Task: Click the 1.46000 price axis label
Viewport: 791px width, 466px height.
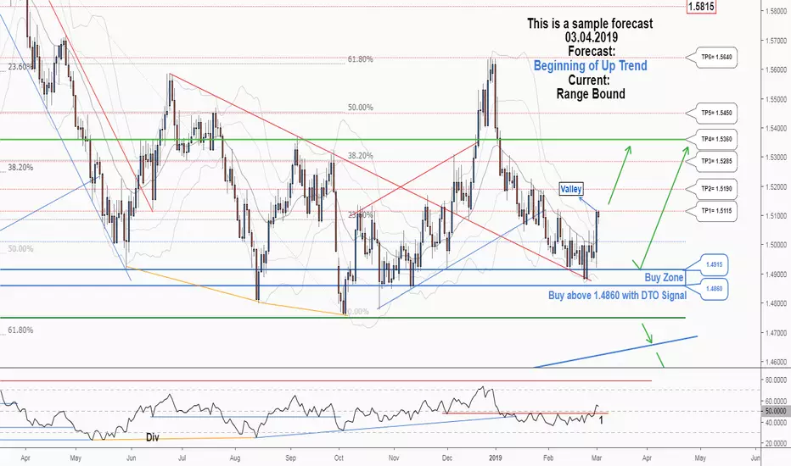Action: [x=776, y=362]
